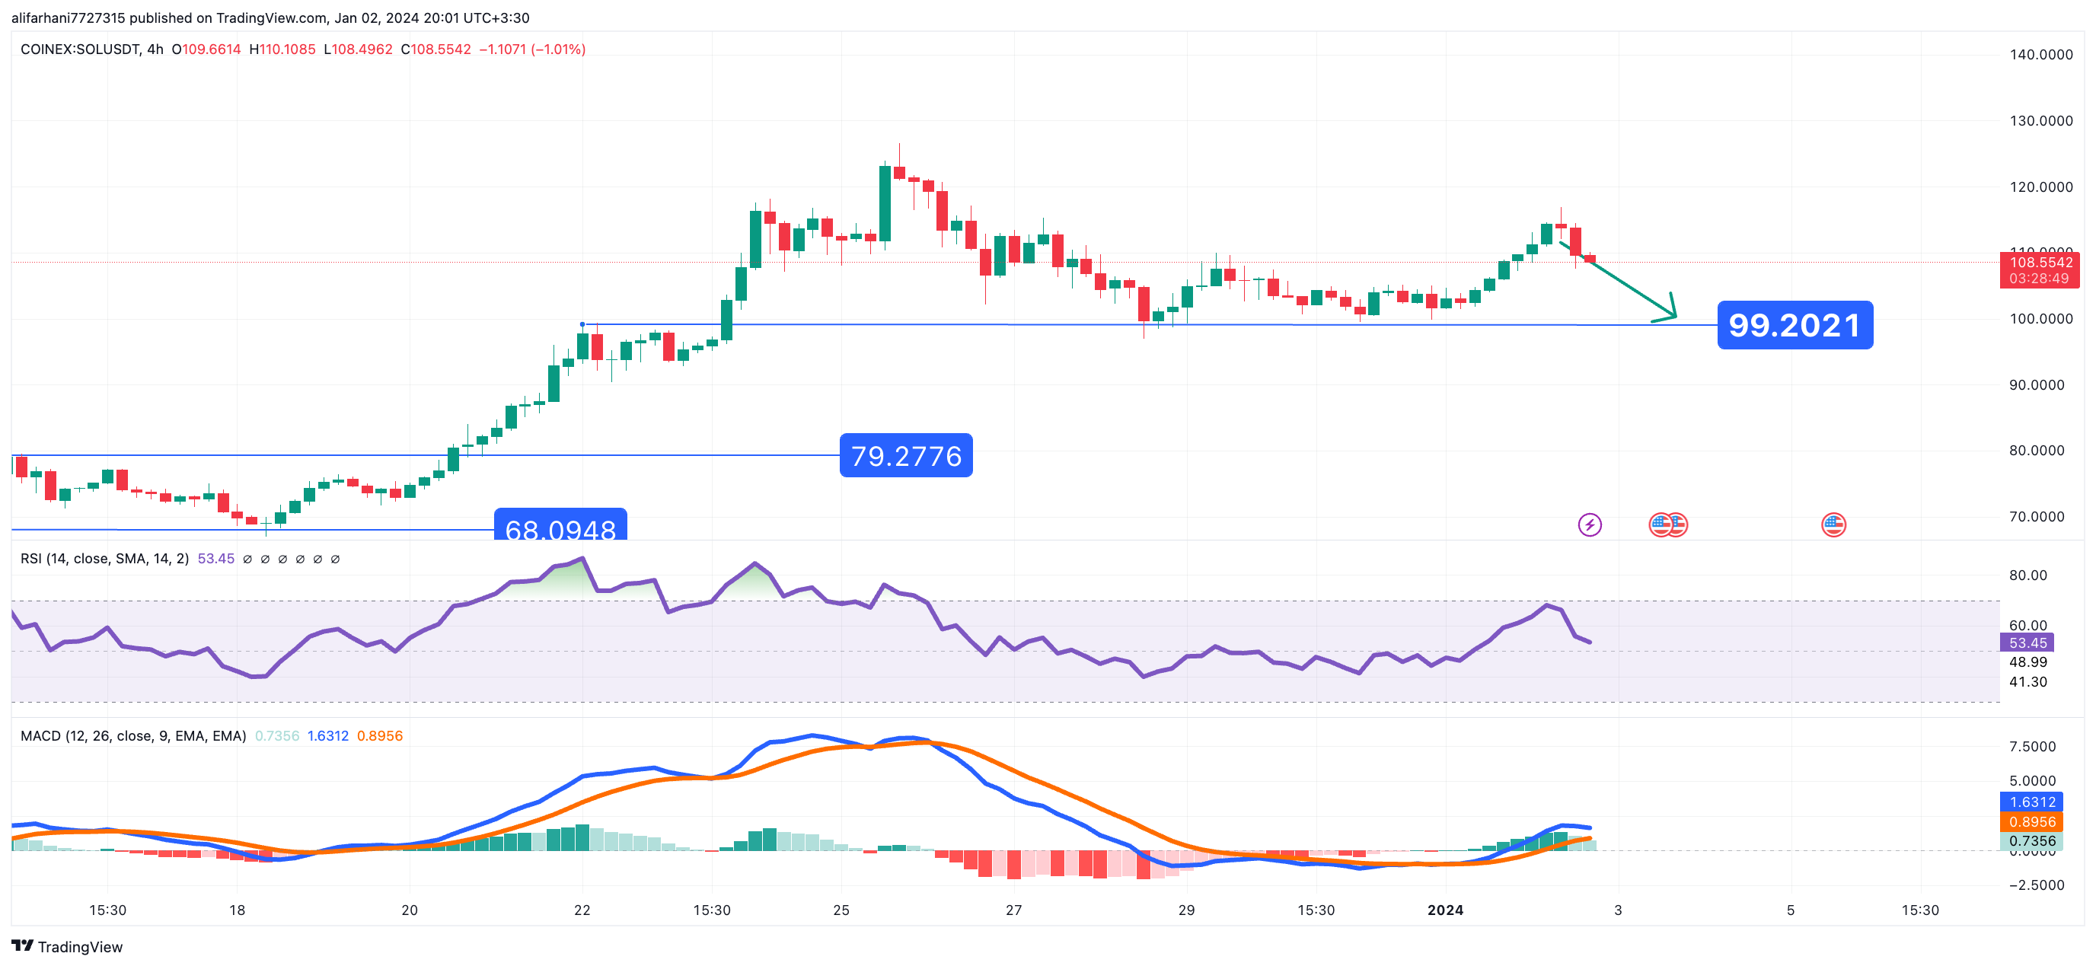Screen dimensions: 2096x966
Task: Click the blue 99.2021 price label
Action: coord(1795,326)
